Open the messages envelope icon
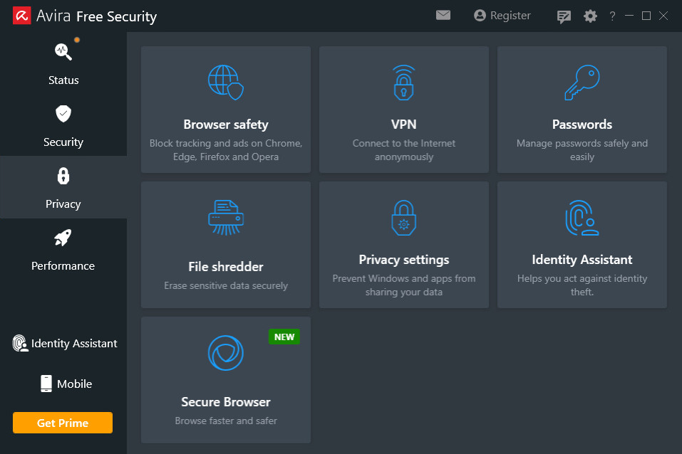This screenshot has height=454, width=682. [443, 15]
